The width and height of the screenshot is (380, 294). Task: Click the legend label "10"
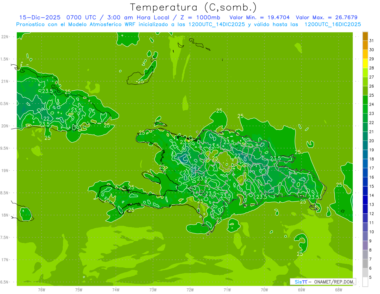[x=371, y=232]
